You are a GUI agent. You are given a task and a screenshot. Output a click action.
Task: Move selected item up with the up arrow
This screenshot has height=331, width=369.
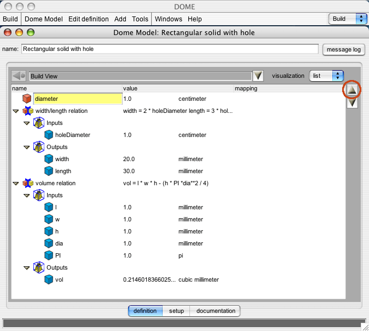click(x=352, y=90)
